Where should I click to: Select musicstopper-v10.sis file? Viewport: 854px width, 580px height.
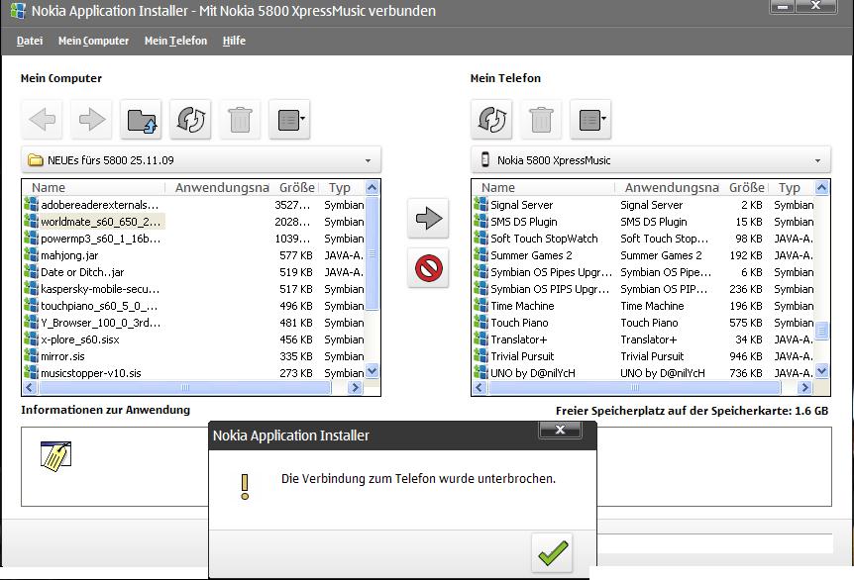point(194,373)
